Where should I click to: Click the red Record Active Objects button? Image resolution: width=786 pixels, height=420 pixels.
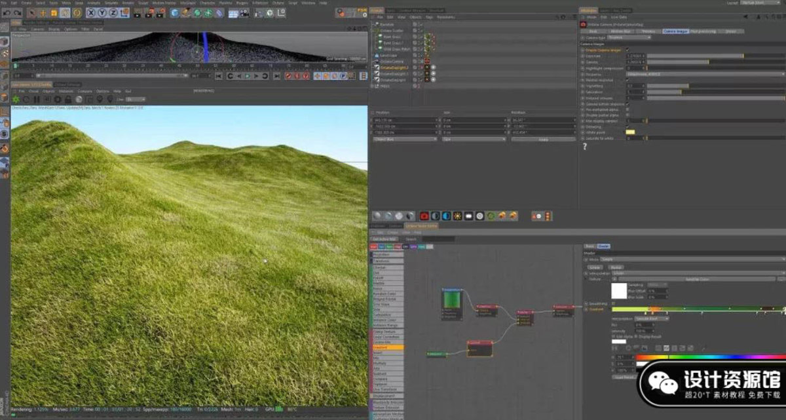[289, 76]
